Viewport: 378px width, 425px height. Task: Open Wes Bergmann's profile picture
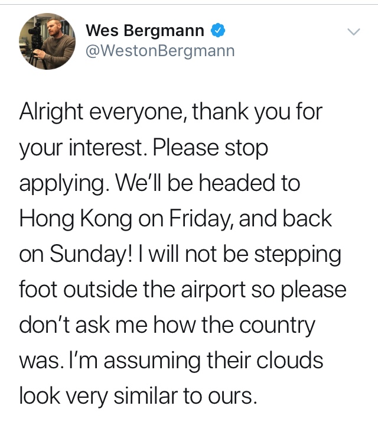(x=47, y=41)
